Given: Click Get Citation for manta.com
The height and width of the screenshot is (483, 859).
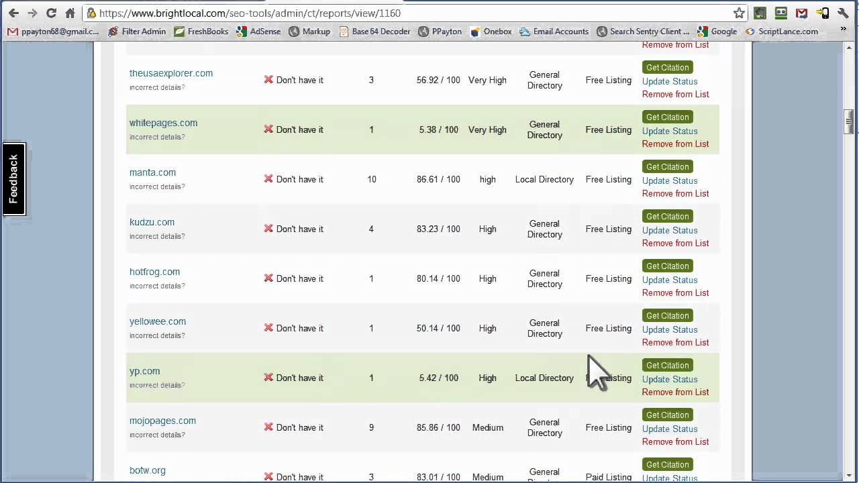Looking at the screenshot, I should coord(667,166).
